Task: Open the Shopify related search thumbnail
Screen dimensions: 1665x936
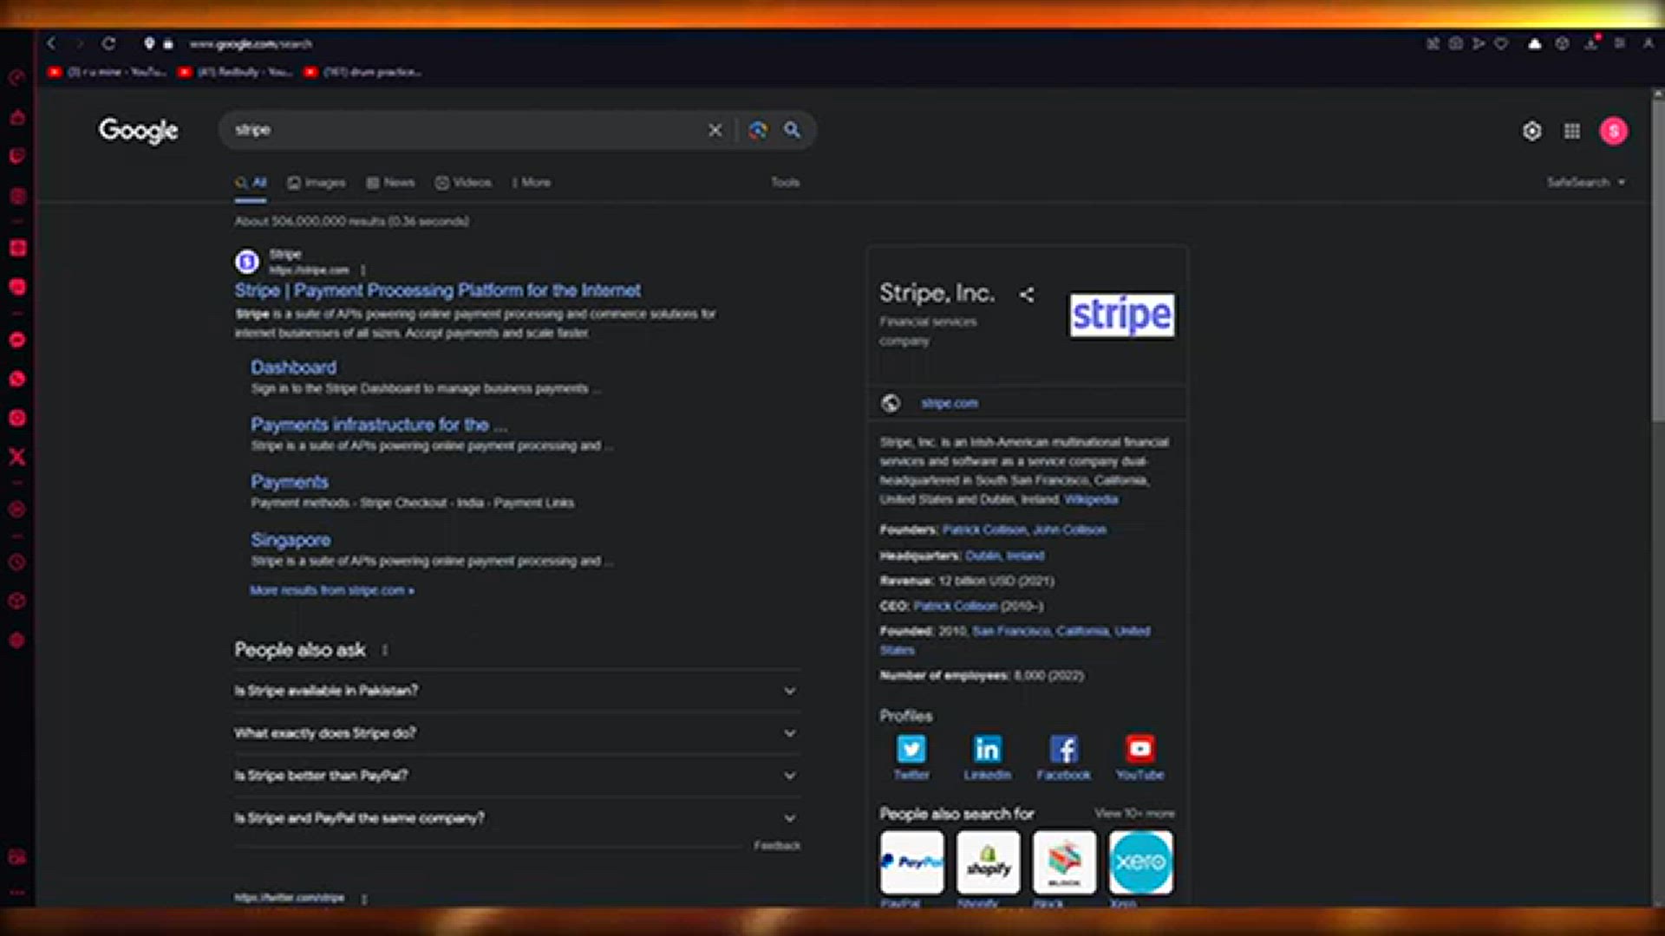Action: point(988,862)
